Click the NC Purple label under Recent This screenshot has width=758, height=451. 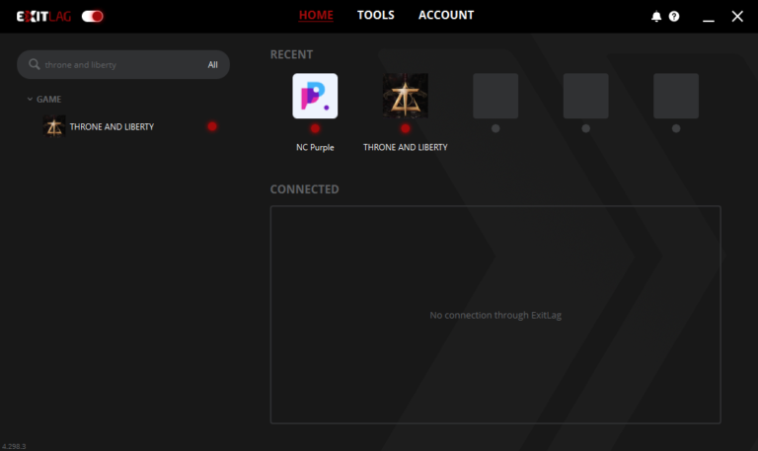[x=315, y=147]
